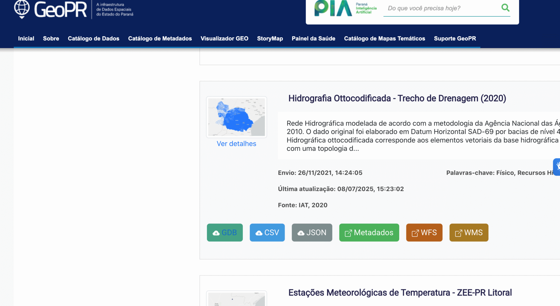Open the WFS service link
Image resolution: width=560 pixels, height=306 pixels.
[424, 233]
